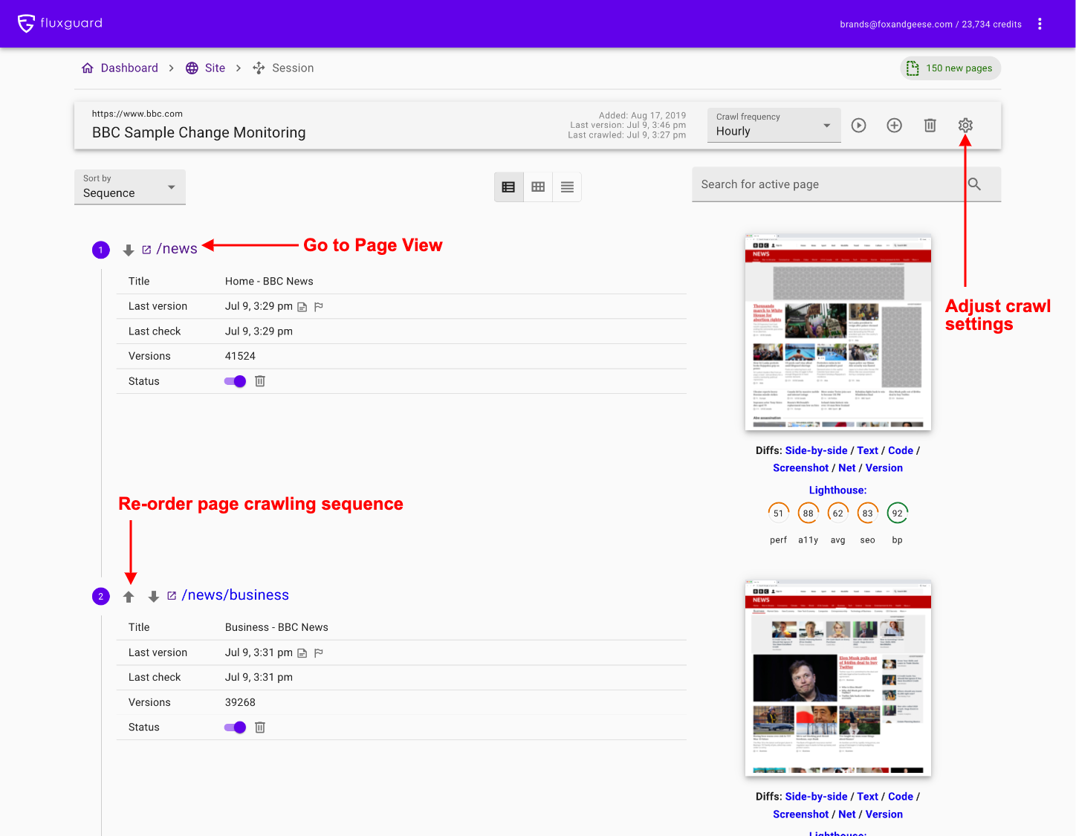The width and height of the screenshot is (1076, 836).
Task: Click the Lighthouse a11y score 88
Action: tap(808, 513)
